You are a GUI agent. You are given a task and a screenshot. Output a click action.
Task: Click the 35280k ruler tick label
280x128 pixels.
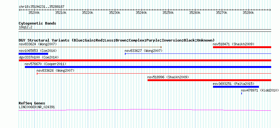249,13
